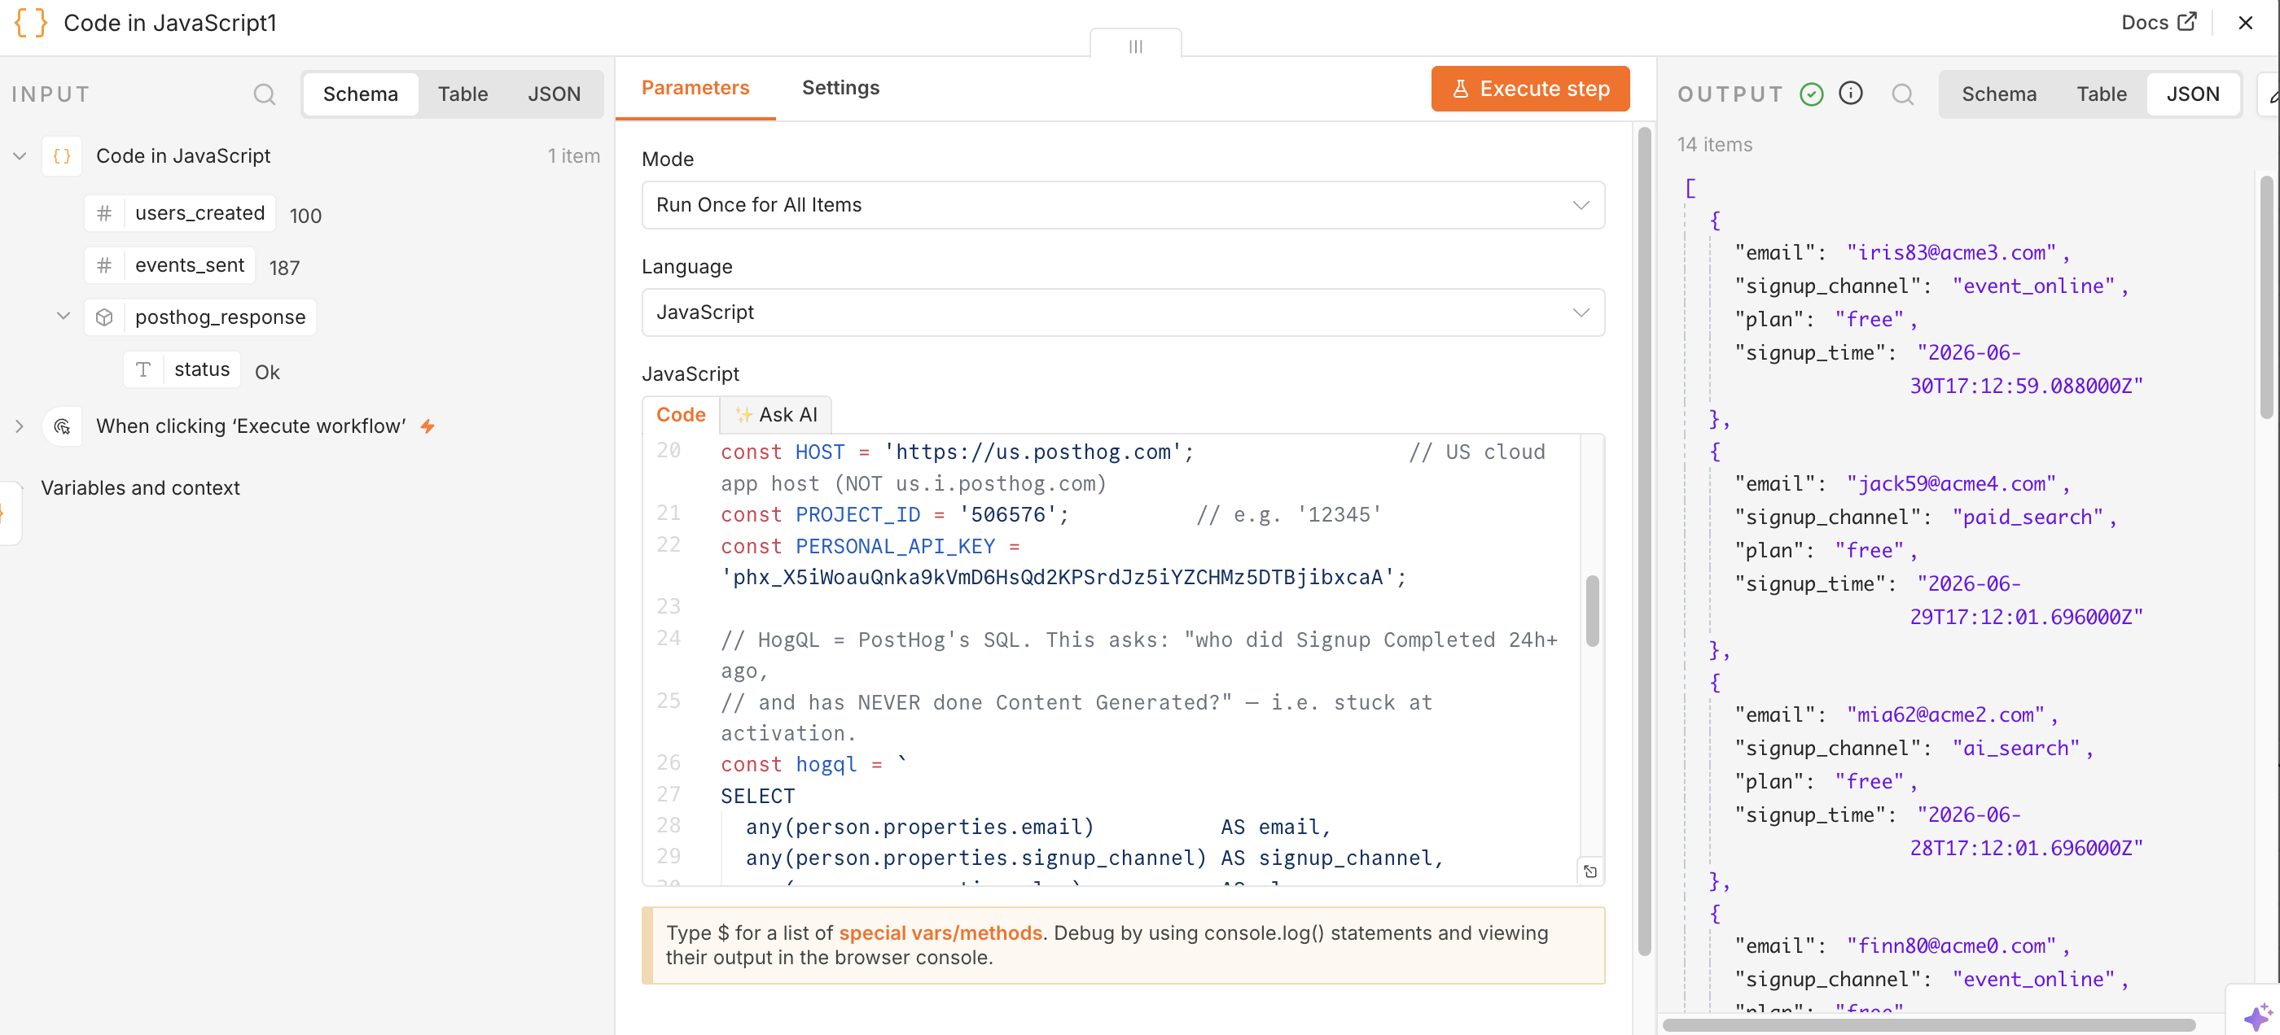
Task: Open the Parameters tab
Action: 695,88
